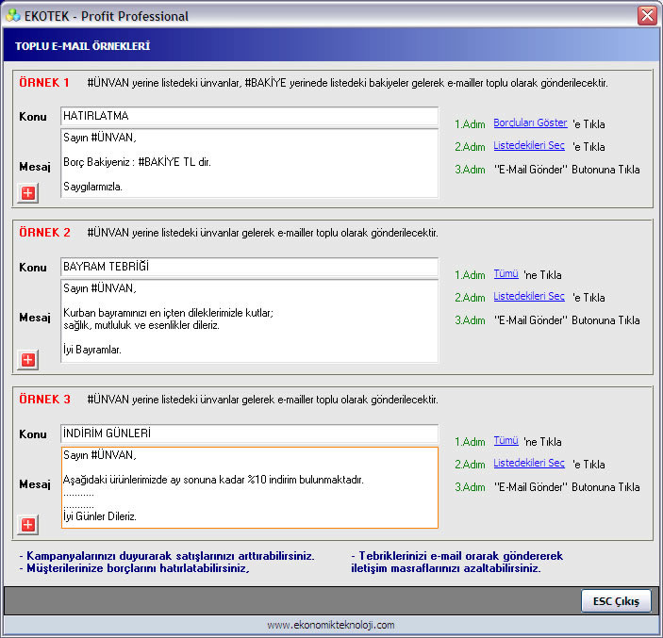This screenshot has height=638, width=663.
Task: Click message box containing Kurban bayramınızı
Action: [x=250, y=320]
